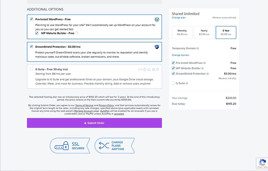Click the lock icon on Submit Order
The height and width of the screenshot is (171, 268).
(x=85, y=123)
